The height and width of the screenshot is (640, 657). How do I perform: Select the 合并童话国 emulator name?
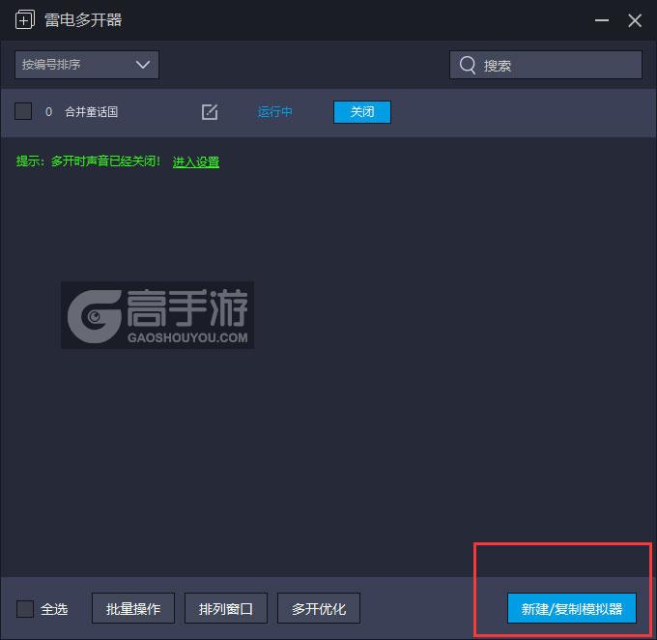pyautogui.click(x=92, y=112)
